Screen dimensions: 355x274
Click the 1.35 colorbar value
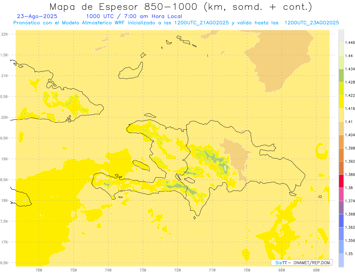349,254
